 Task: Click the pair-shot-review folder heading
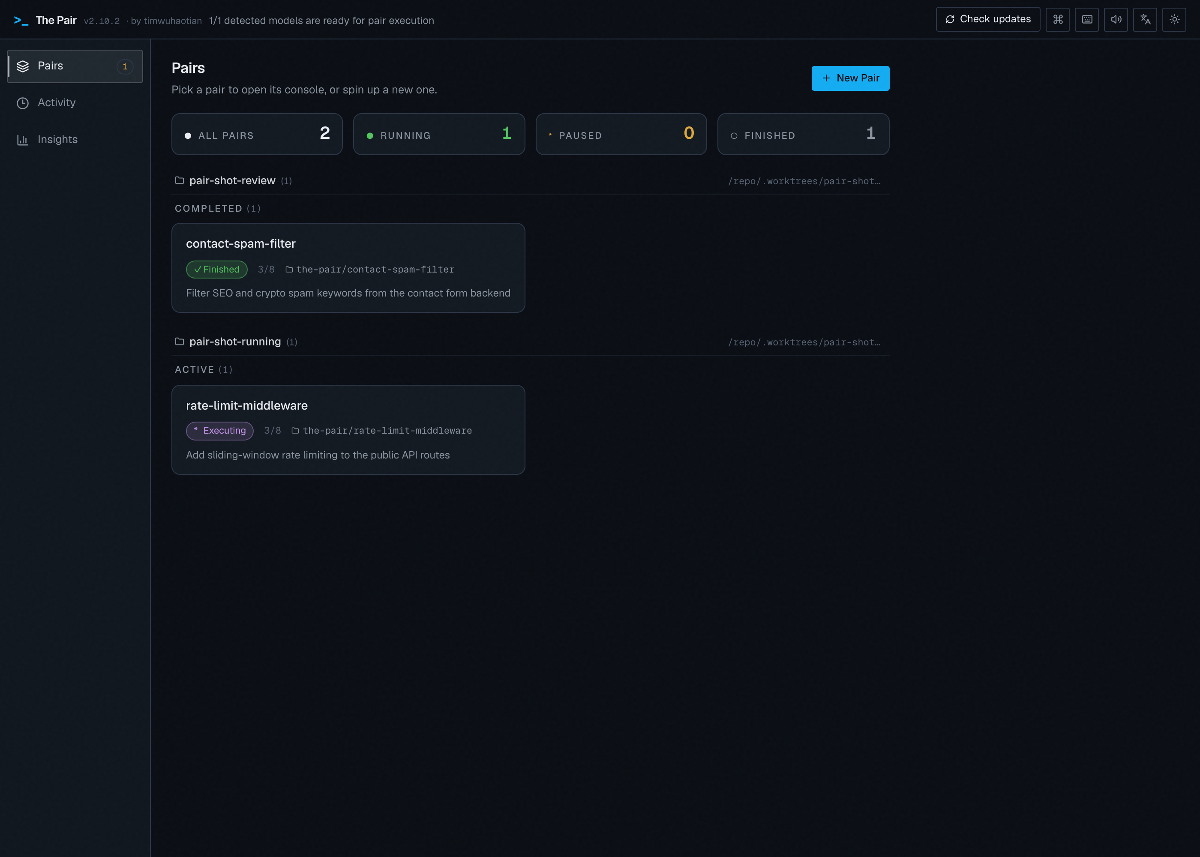click(232, 181)
